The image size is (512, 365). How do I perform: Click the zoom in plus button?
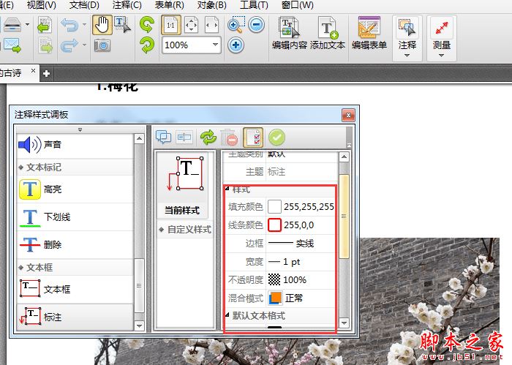tap(236, 45)
